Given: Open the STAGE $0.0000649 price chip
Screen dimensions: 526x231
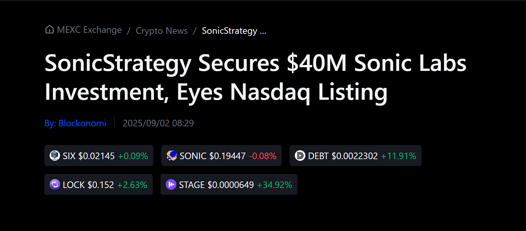Looking at the screenshot, I should point(229,184).
